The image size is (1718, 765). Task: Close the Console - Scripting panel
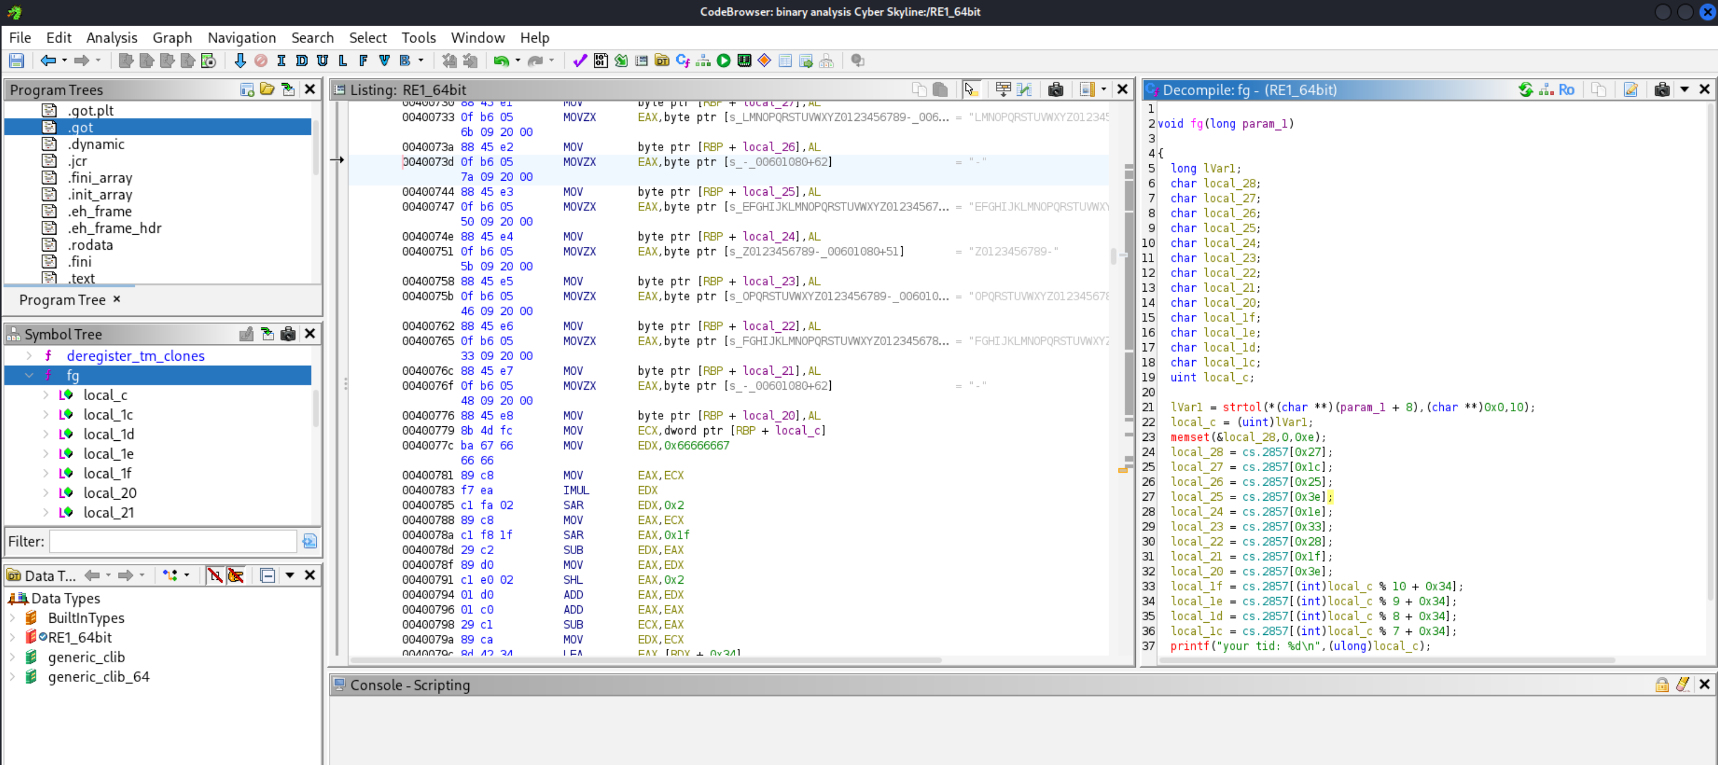point(1705,684)
